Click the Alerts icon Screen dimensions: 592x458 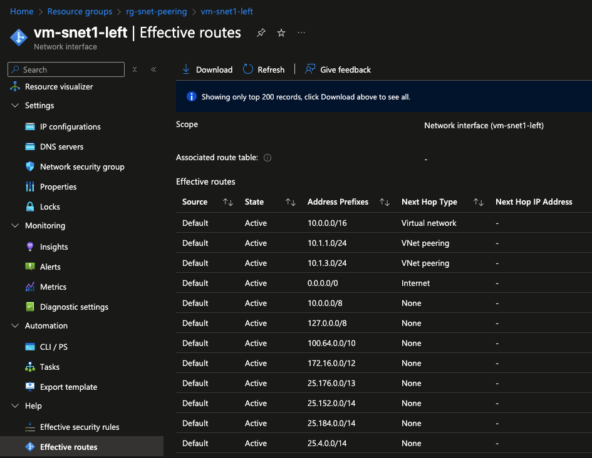point(30,267)
